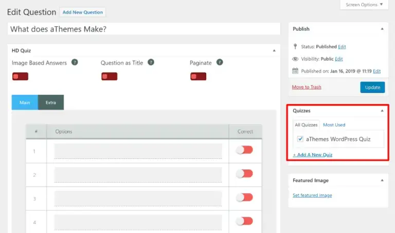This screenshot has width=395, height=233.
Task: Open help for Image Based Answers
Action: pyautogui.click(x=75, y=62)
